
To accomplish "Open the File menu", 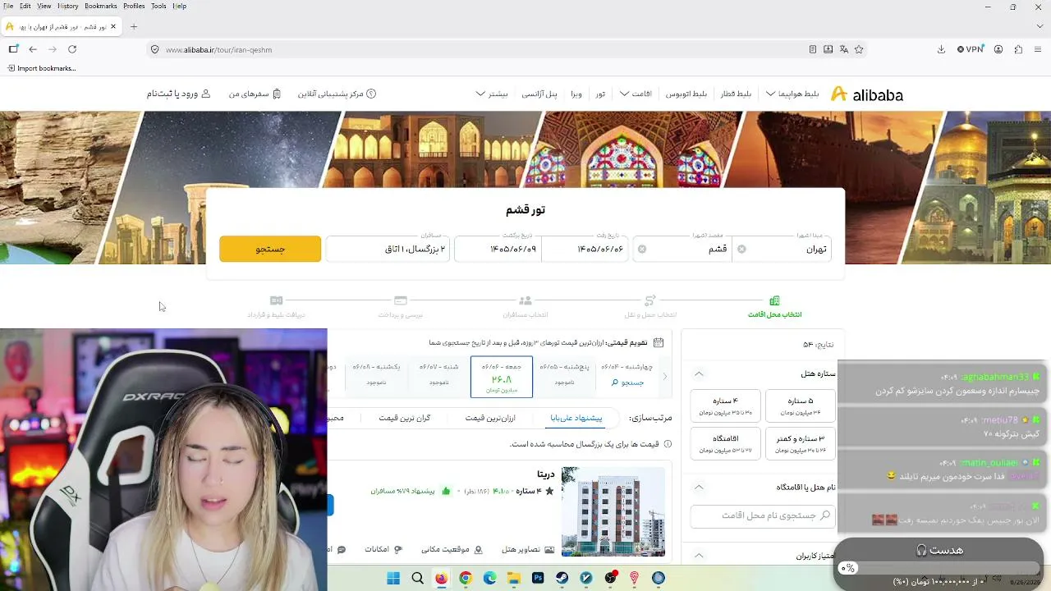I will tap(8, 6).
